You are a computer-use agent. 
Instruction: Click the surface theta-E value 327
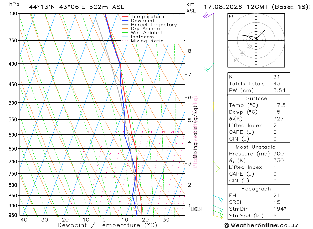[279, 119]
